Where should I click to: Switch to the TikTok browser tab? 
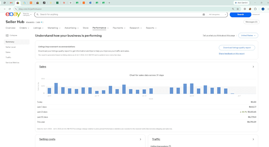(x=44, y=3)
